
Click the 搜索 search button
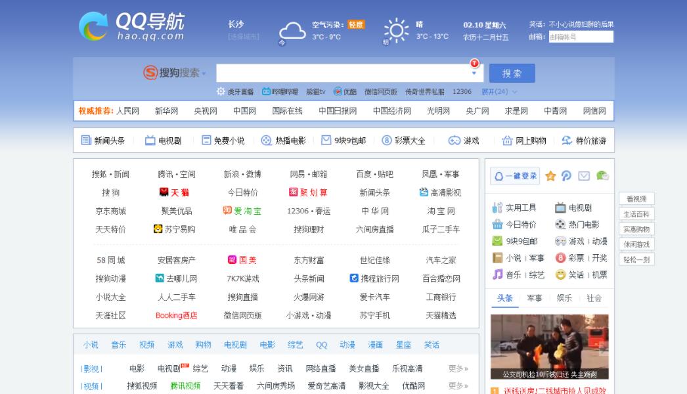(512, 73)
